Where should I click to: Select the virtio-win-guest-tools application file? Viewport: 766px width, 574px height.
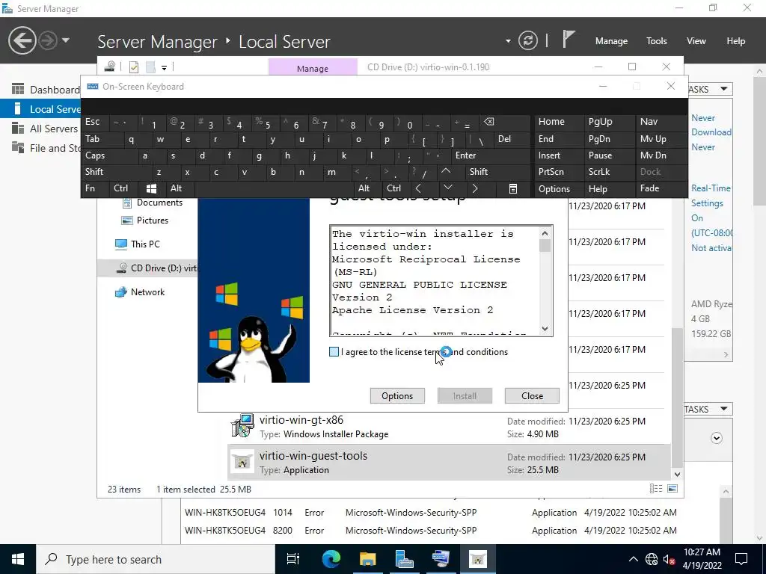tap(448, 462)
